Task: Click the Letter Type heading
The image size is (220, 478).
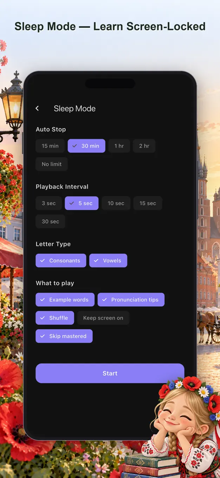Action: point(53,244)
